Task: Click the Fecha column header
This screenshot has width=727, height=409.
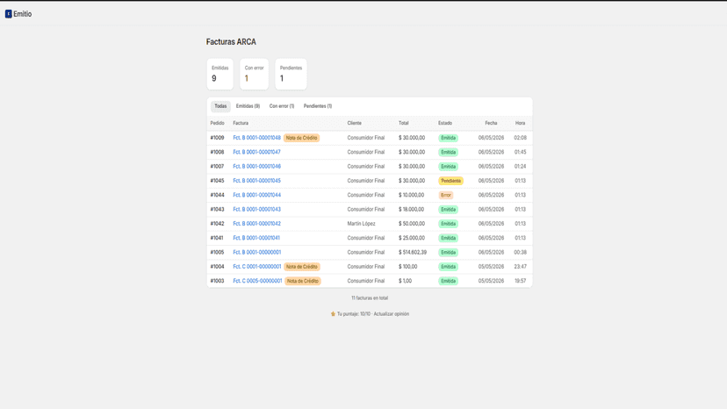Action: point(491,124)
